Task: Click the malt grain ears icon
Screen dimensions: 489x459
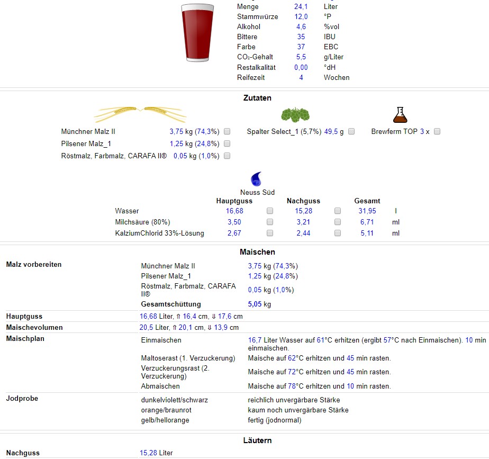Action: (140, 113)
